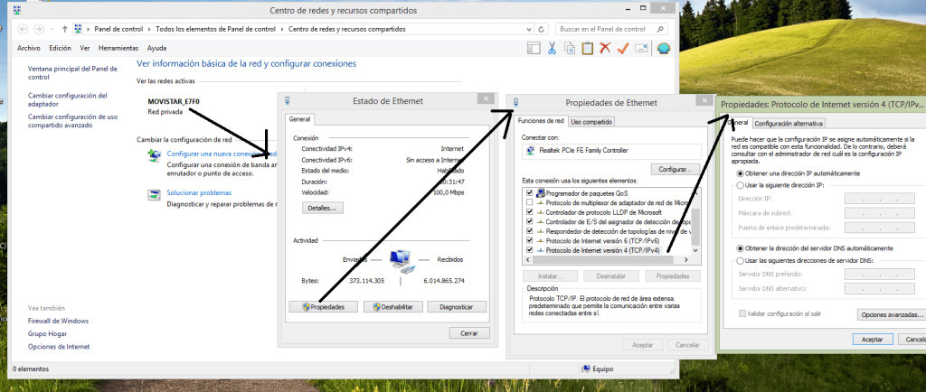Click the clipboard Paste icon

pos(587,48)
